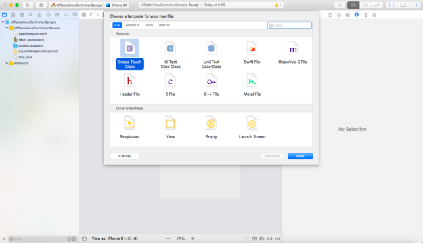Switch to the watchOS template tab
This screenshot has width=423, height=243.
[x=133, y=25]
